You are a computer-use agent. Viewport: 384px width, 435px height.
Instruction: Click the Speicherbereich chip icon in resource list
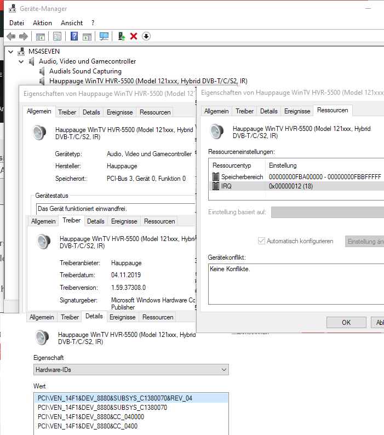coord(216,177)
